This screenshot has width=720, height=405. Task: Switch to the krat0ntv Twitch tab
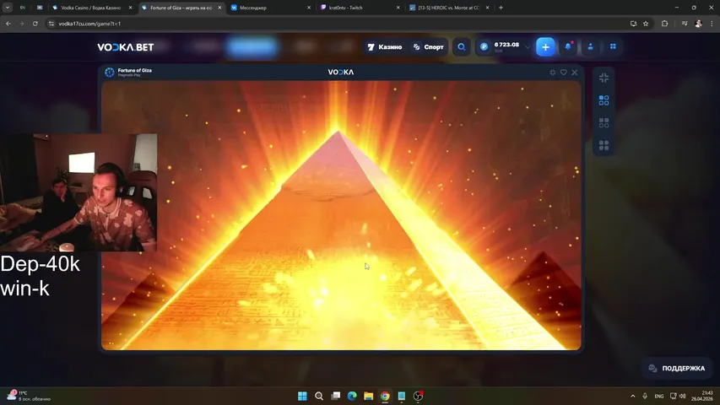(359, 8)
